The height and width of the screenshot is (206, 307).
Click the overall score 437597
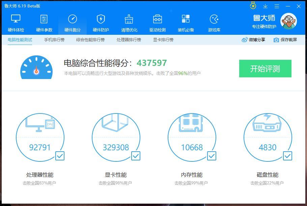(152, 63)
